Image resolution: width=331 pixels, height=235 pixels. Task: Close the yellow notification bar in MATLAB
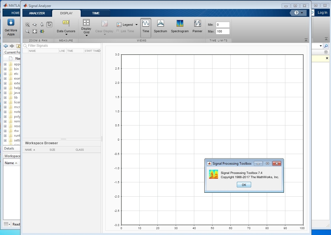coord(327,58)
